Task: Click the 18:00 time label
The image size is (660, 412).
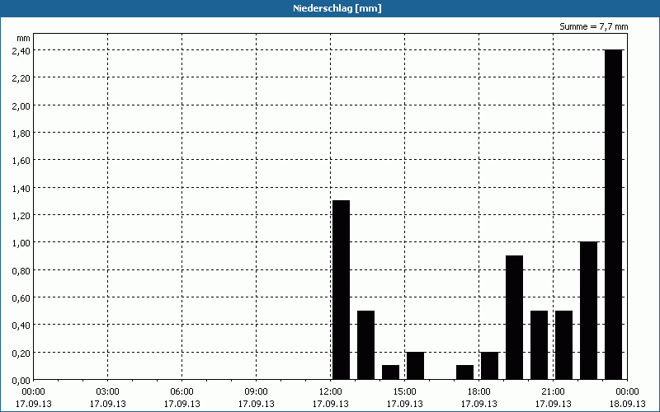Action: point(479,391)
